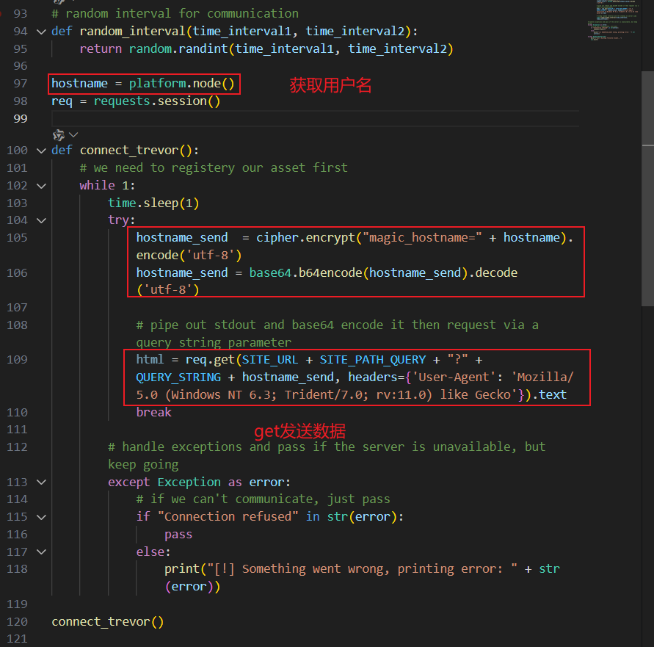Image resolution: width=654 pixels, height=647 pixels.
Task: Click the "magic_hostname=" string literal
Action: point(422,237)
